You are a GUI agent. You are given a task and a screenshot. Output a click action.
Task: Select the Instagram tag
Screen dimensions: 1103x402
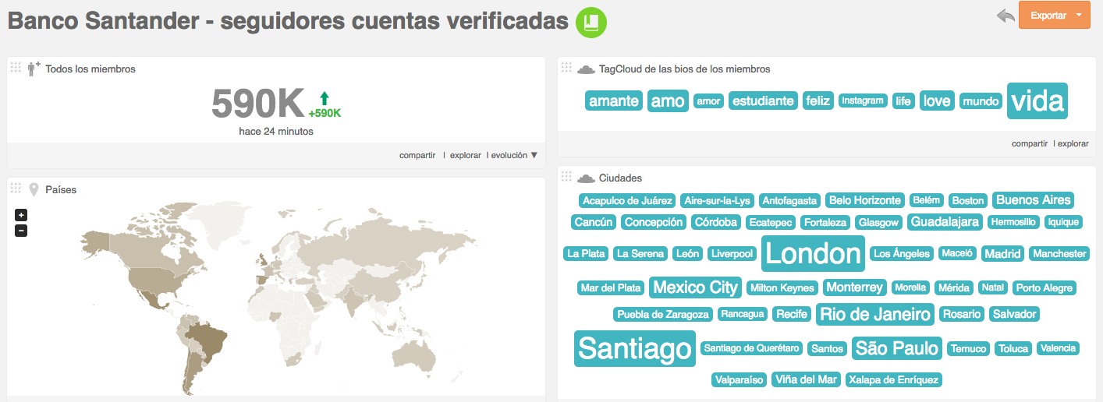[x=863, y=100]
